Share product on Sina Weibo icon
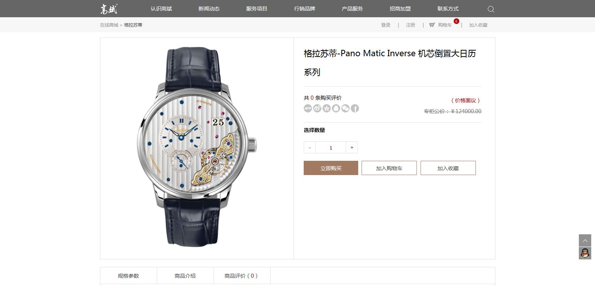The image size is (595, 286). [x=317, y=108]
